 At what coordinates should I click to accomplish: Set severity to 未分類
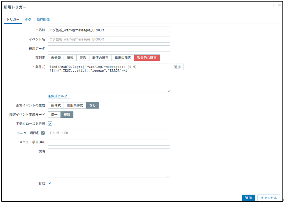click(56, 58)
